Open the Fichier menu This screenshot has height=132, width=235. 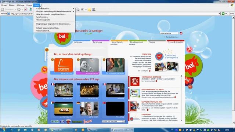4,5
